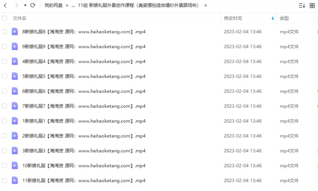Go to 我的网盘 in breadcrumb

[x=53, y=5]
